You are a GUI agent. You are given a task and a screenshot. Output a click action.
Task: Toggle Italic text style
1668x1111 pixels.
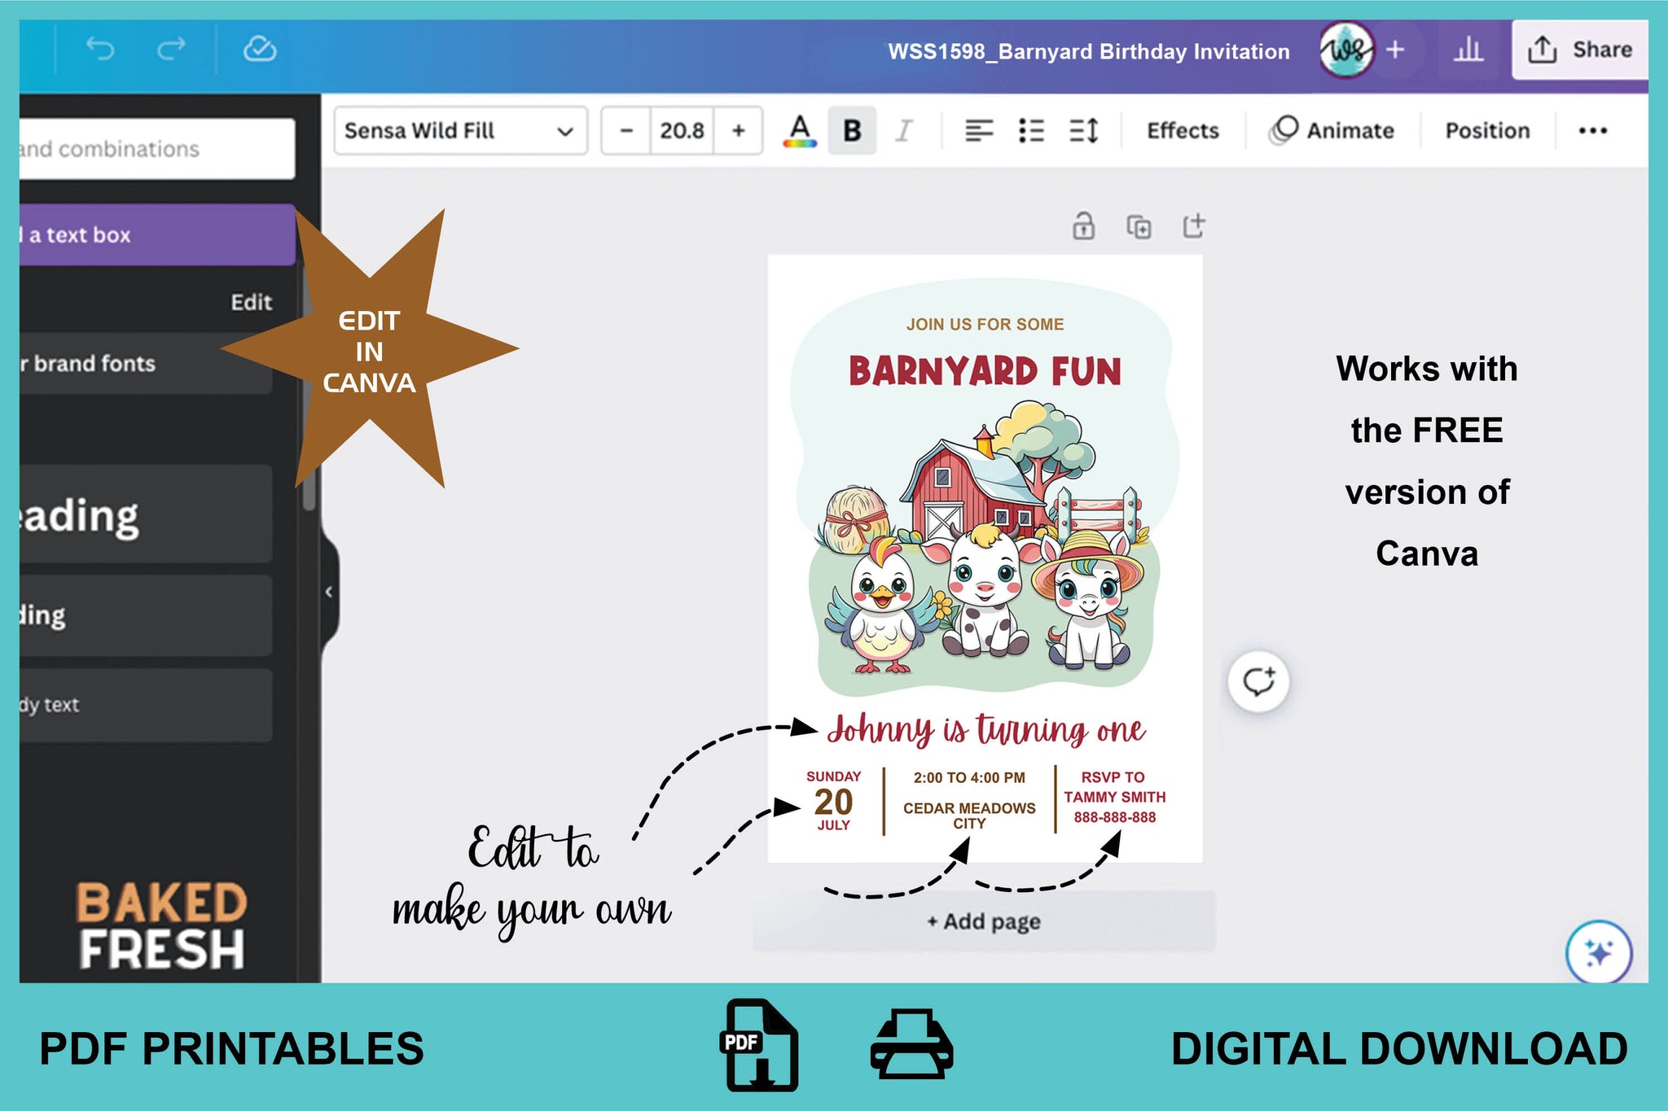903,130
